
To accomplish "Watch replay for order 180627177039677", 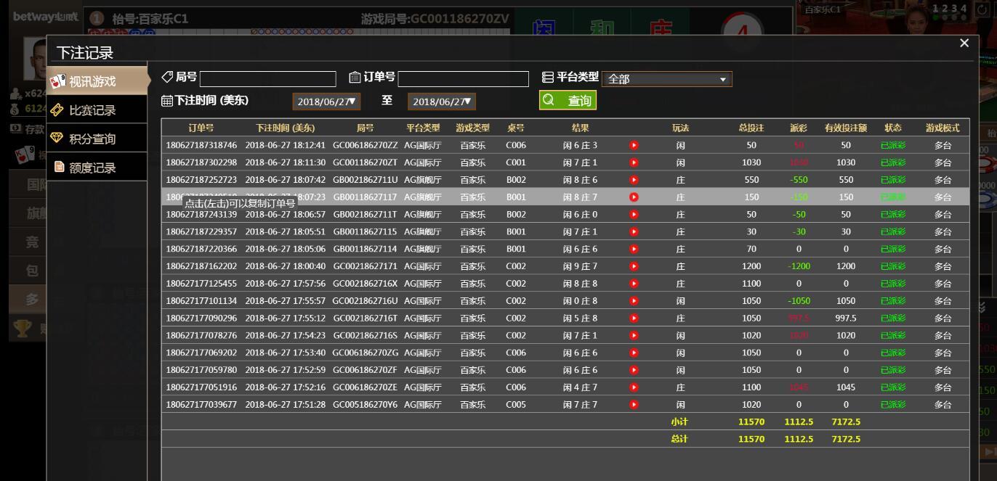I will 634,405.
